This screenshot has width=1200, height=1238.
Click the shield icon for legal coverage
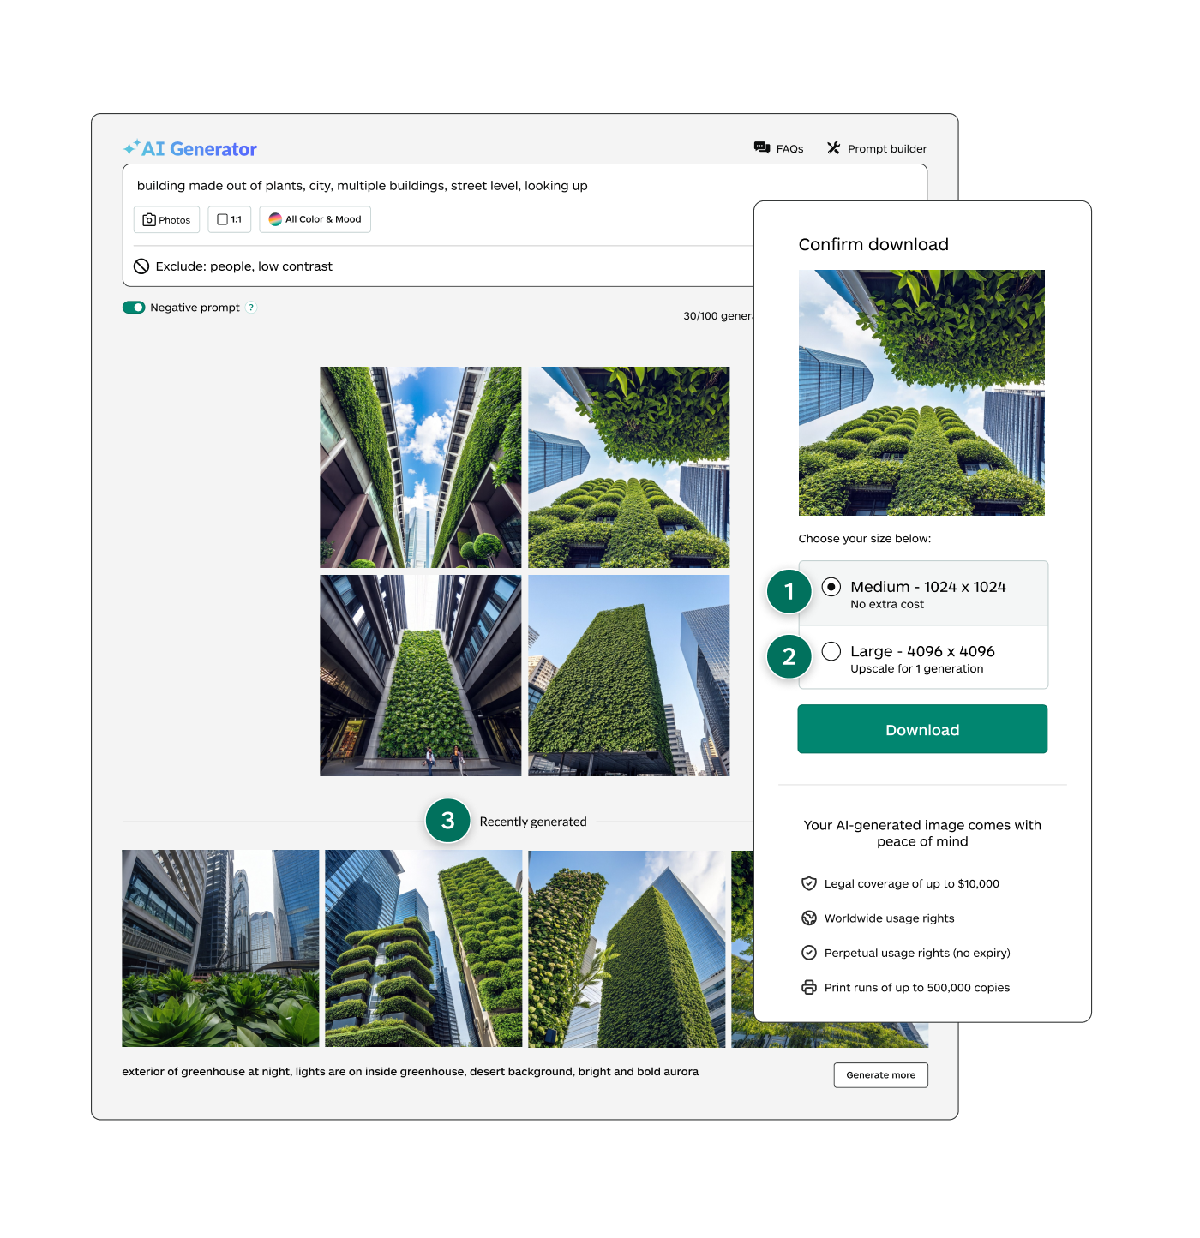coord(809,883)
